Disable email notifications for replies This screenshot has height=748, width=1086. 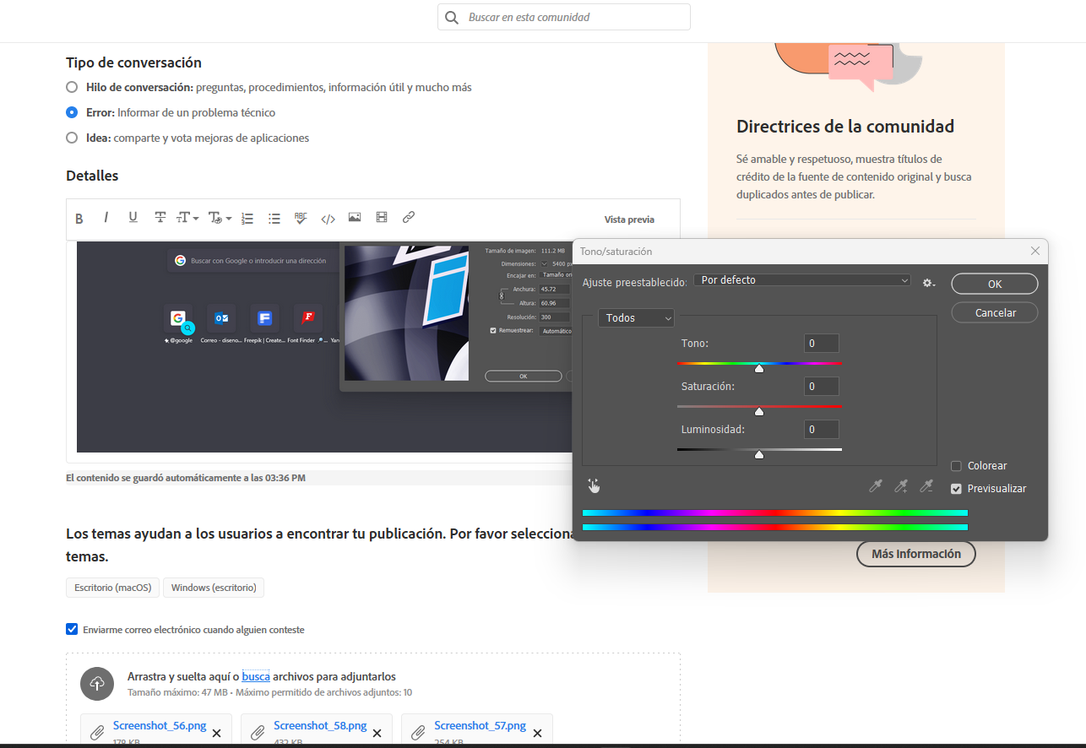72,628
